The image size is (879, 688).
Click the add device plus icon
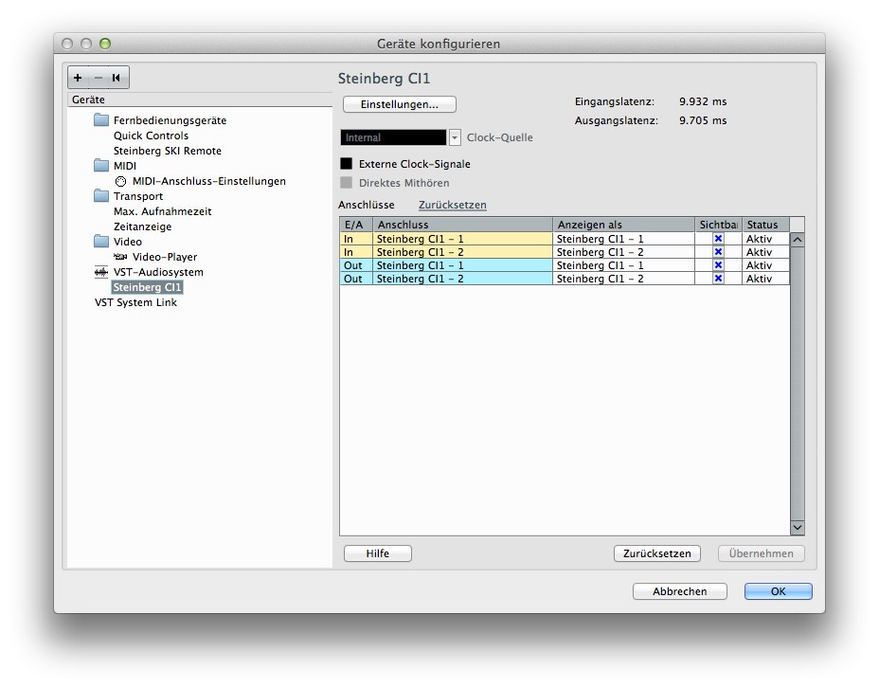pyautogui.click(x=78, y=78)
